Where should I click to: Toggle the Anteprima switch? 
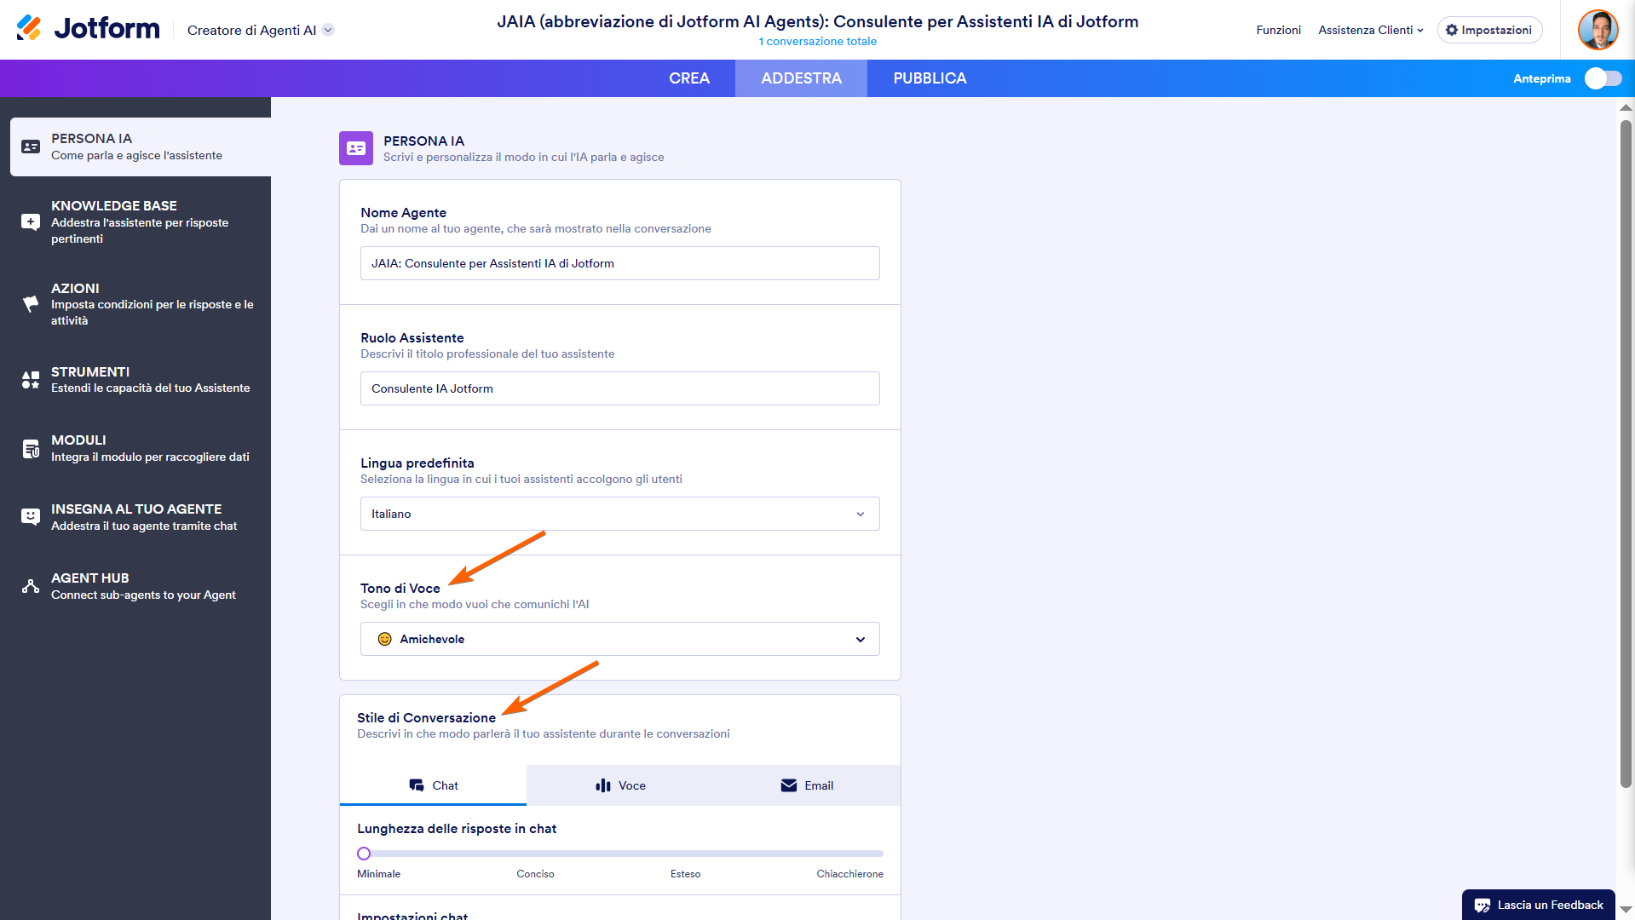pos(1602,78)
